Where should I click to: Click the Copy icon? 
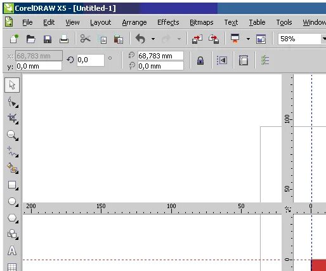pyautogui.click(x=102, y=39)
